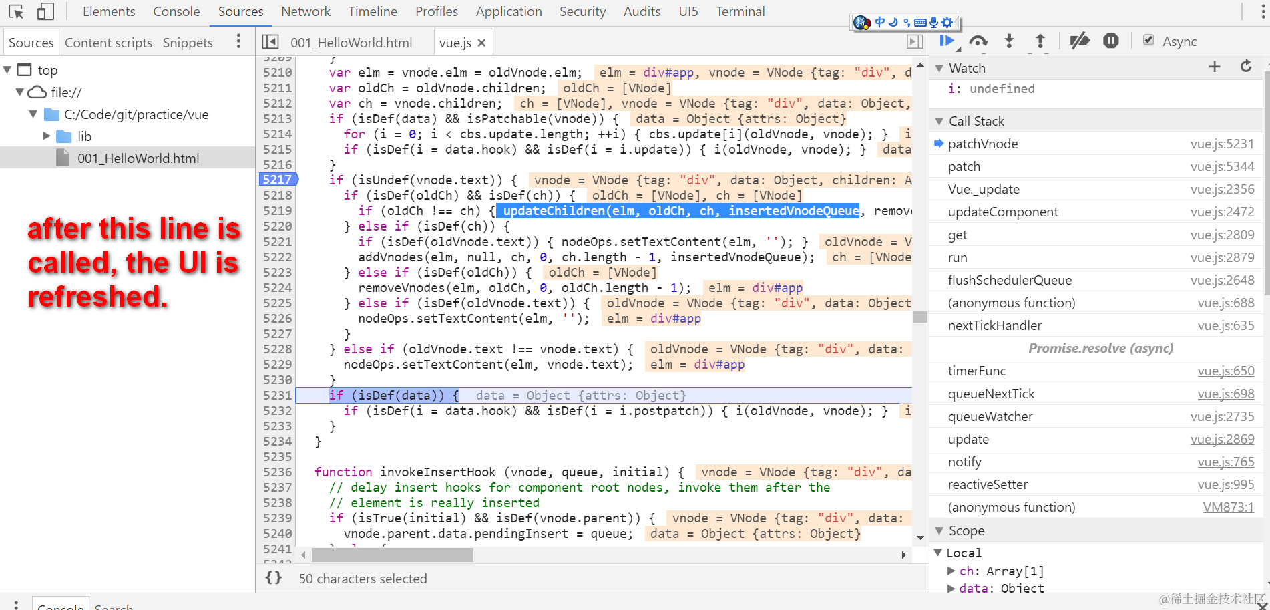The width and height of the screenshot is (1270, 610).
Task: Open the vue.js:2869 link
Action: [1223, 439]
